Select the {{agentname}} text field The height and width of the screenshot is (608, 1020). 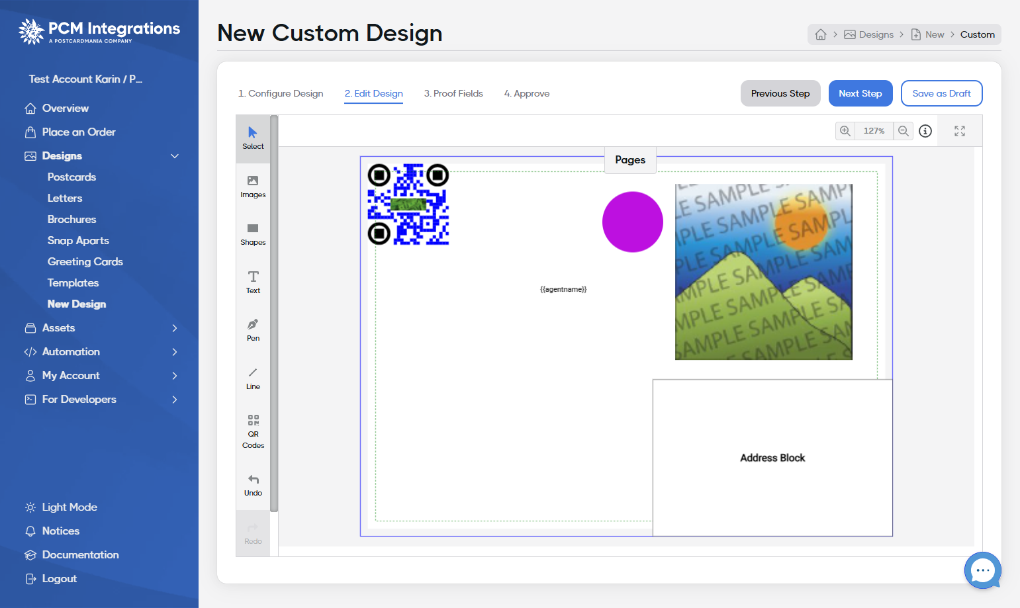point(563,289)
